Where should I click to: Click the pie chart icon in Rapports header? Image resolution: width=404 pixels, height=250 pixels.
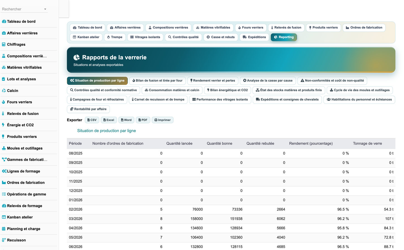(x=77, y=57)
